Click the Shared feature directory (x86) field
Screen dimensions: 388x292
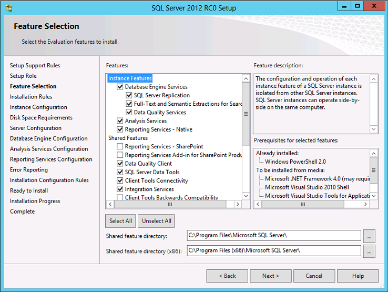click(x=274, y=250)
